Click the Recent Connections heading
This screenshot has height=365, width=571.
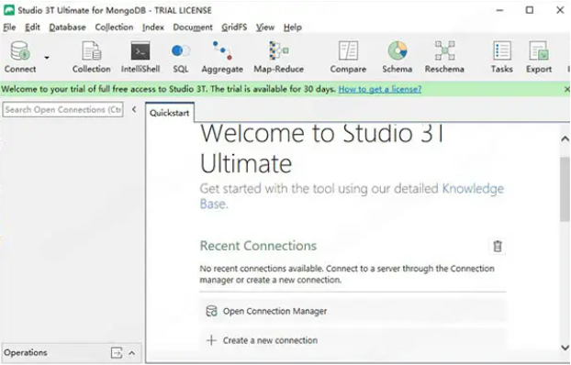pos(258,246)
